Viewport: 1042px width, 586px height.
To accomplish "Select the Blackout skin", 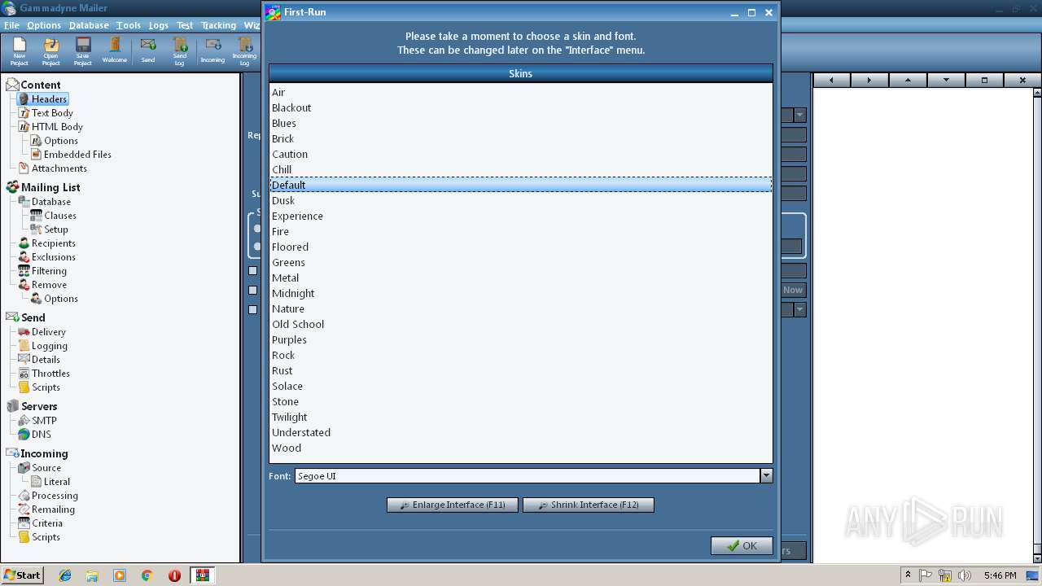I will point(521,108).
